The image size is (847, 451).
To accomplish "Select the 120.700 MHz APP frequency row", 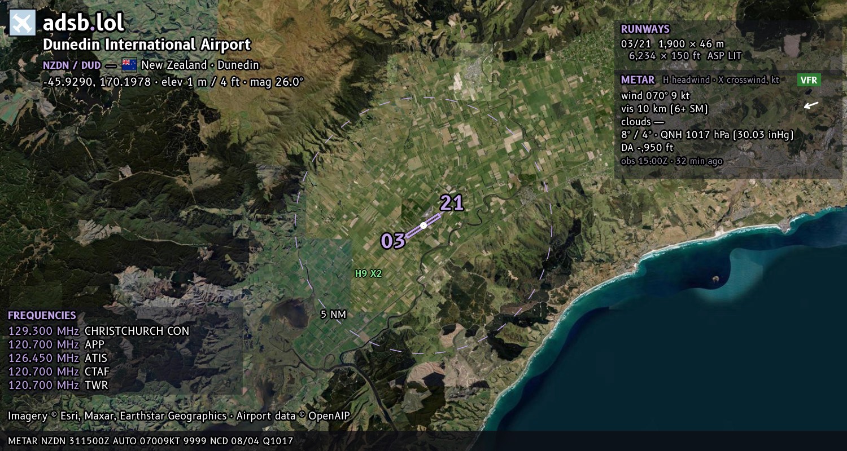I will point(56,344).
